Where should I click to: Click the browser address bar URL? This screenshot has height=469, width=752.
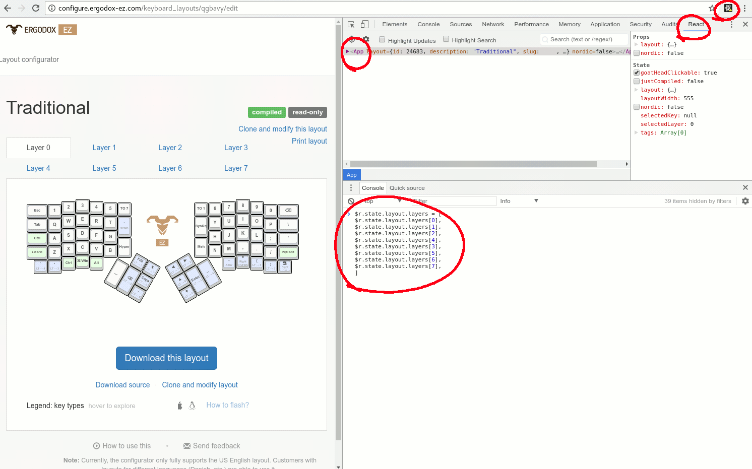[148, 8]
